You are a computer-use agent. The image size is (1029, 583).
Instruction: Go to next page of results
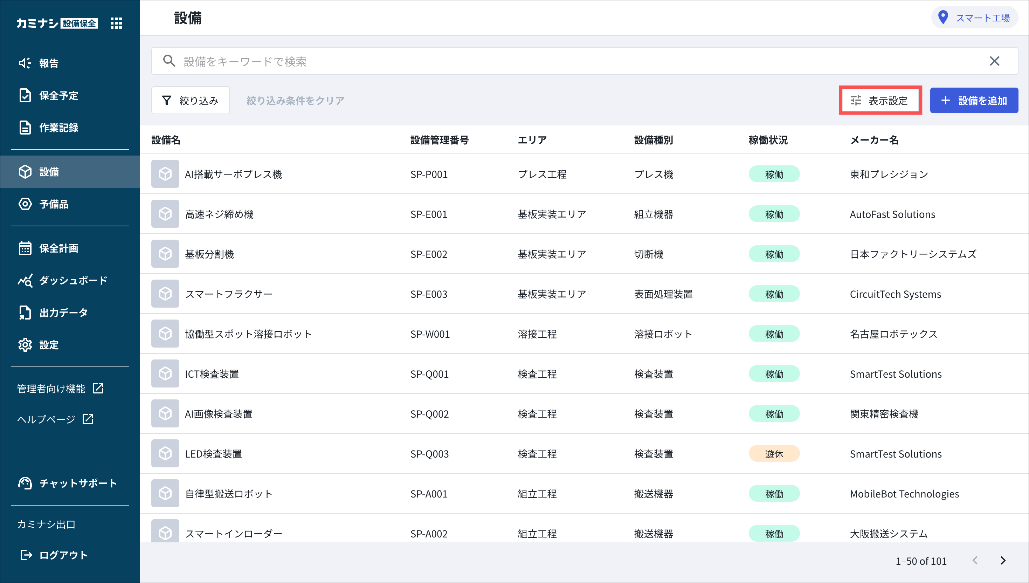[1003, 561]
